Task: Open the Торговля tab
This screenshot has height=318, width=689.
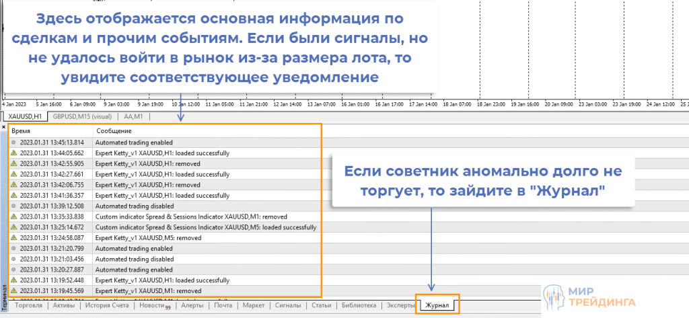Action: (28, 306)
